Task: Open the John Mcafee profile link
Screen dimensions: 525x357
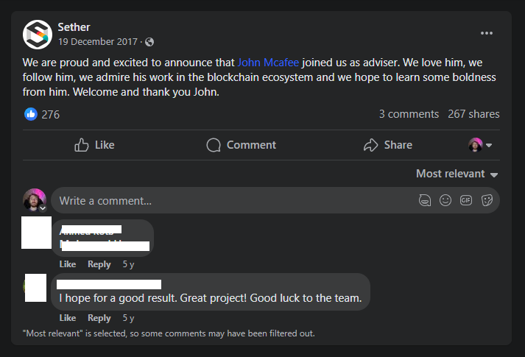Action: point(268,63)
